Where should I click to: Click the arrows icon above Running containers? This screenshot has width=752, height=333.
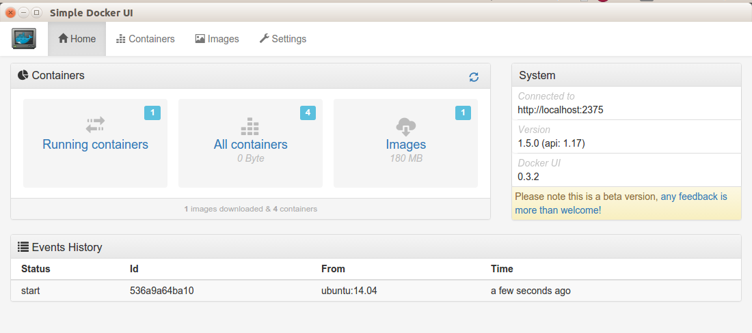click(95, 125)
